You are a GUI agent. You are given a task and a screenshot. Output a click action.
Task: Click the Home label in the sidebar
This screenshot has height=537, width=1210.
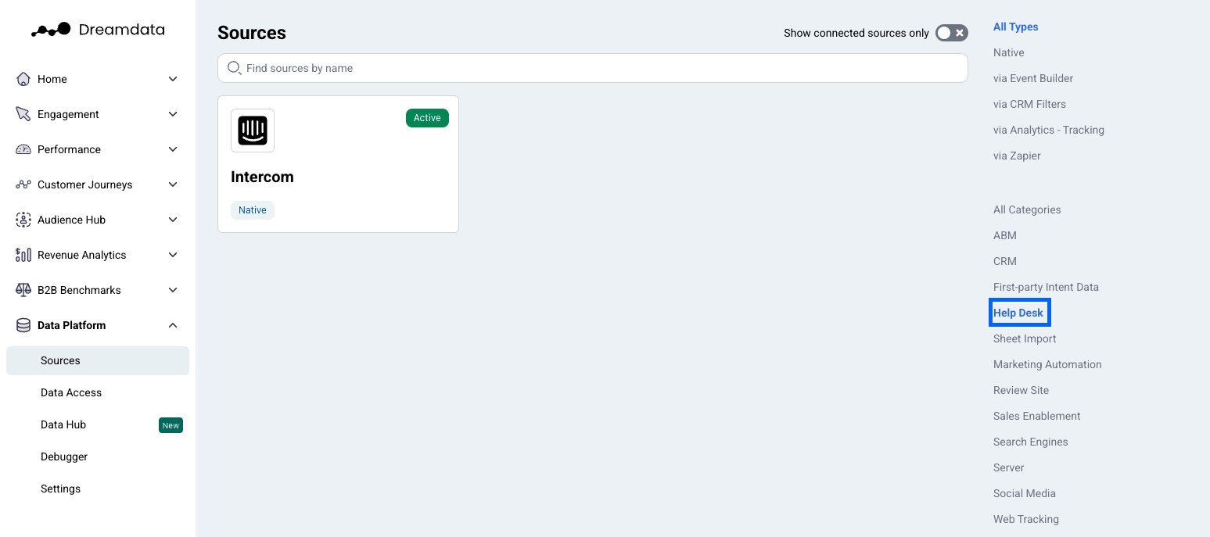52,79
